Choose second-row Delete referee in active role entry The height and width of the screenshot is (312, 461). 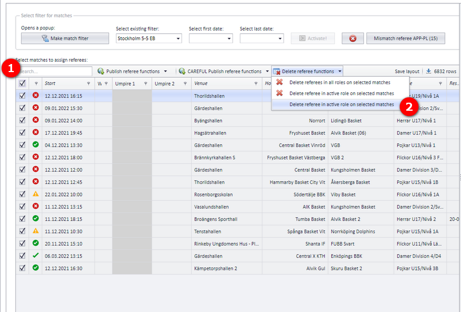340,93
